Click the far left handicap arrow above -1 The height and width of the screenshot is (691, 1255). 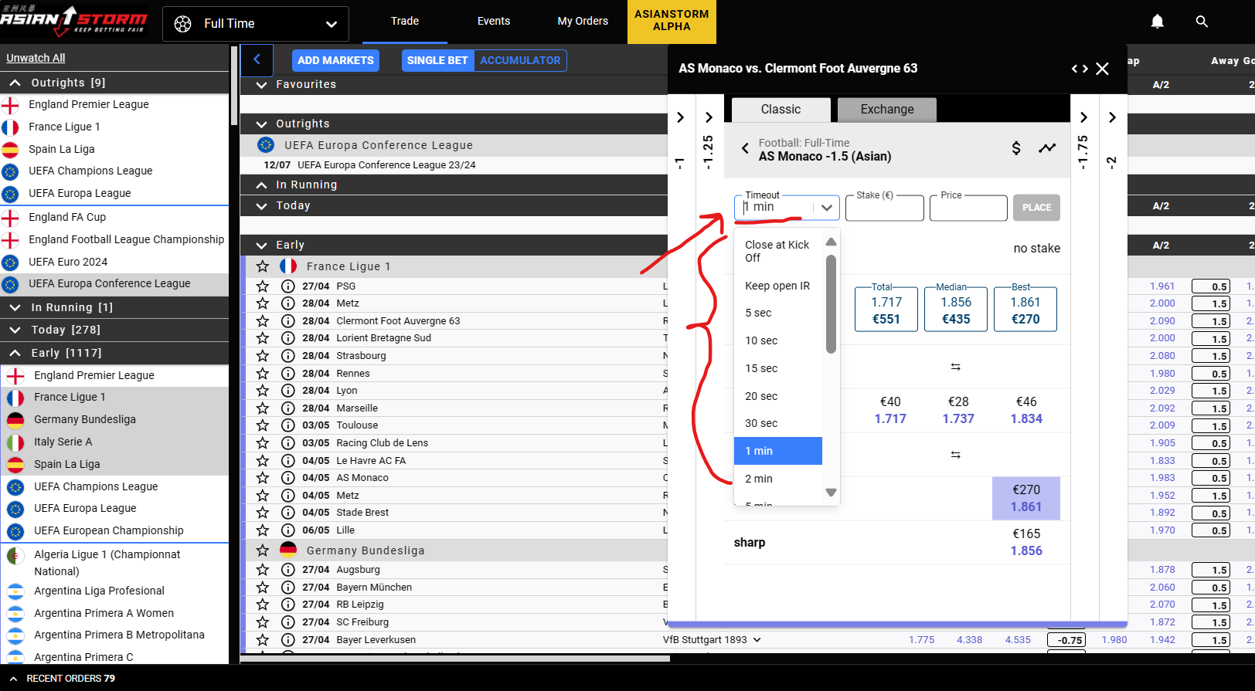680,117
